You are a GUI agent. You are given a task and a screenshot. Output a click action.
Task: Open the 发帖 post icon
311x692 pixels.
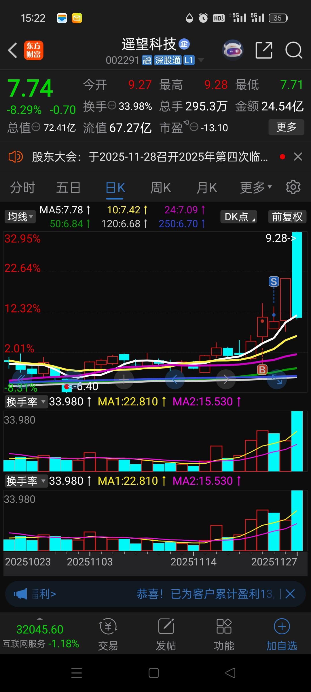pyautogui.click(x=166, y=634)
